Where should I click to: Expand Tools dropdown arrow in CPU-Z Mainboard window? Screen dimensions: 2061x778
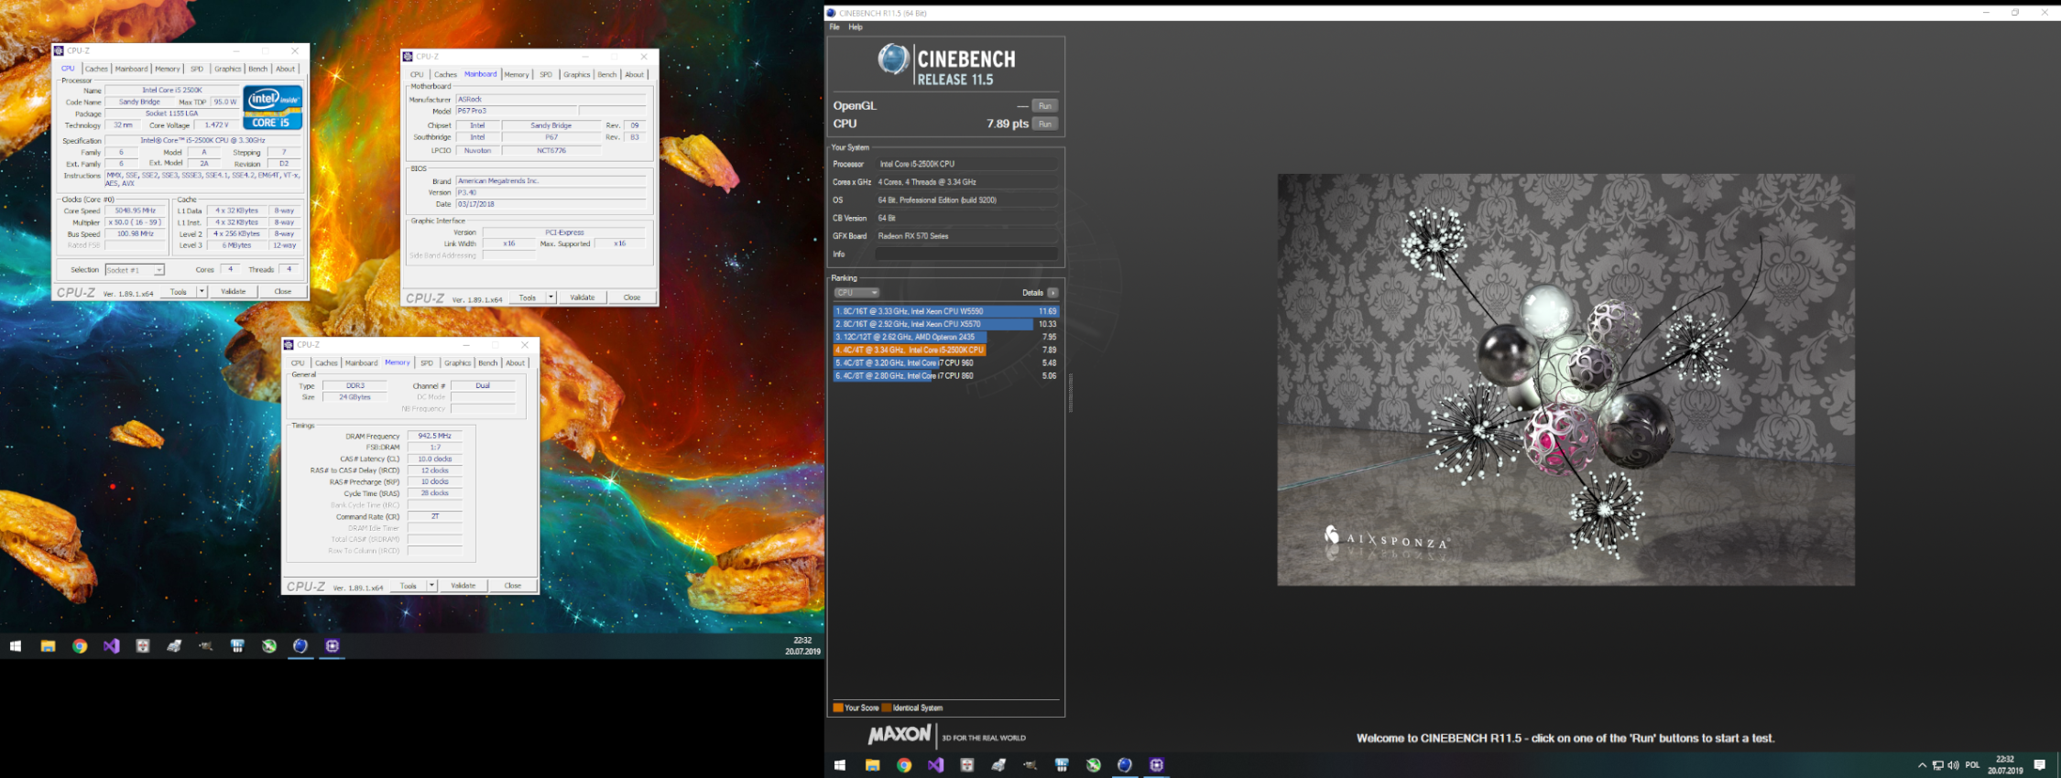[x=551, y=297]
